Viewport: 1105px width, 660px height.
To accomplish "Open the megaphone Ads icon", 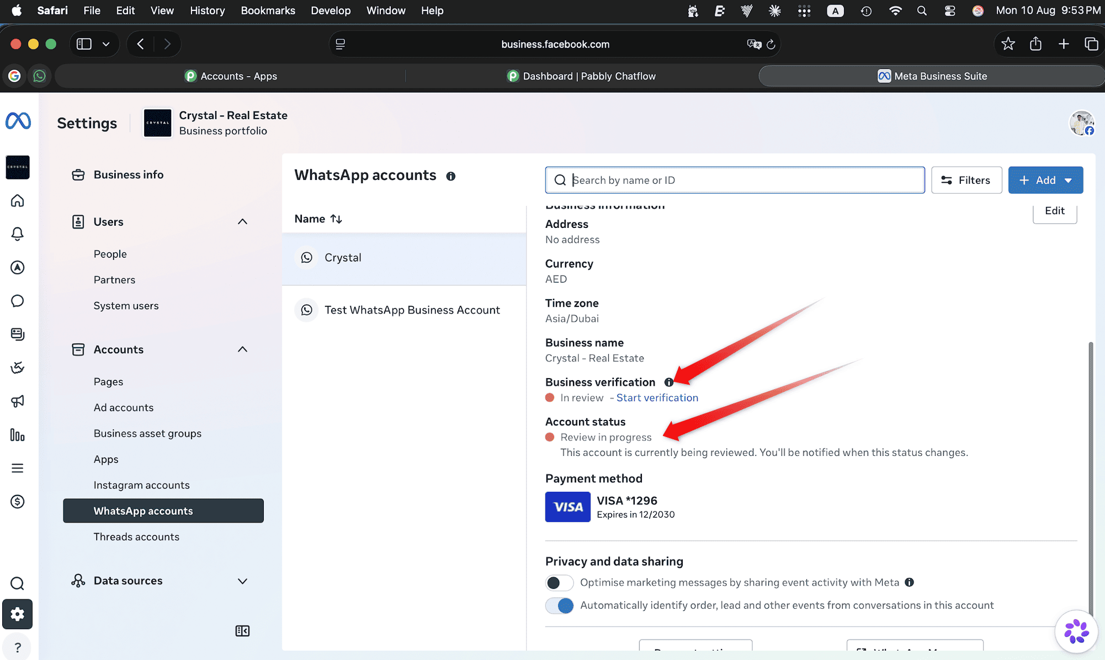I will pos(18,401).
